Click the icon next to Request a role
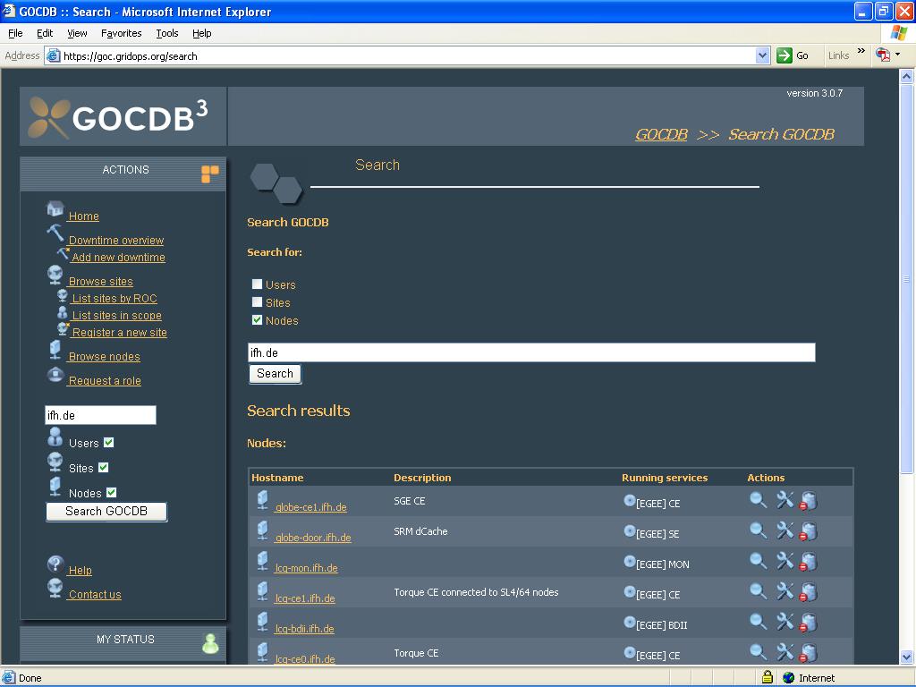Viewport: 916px width, 687px height. point(55,375)
